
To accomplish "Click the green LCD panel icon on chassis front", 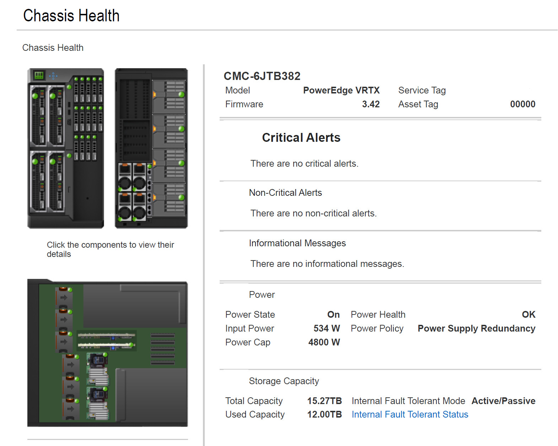I will (39, 75).
